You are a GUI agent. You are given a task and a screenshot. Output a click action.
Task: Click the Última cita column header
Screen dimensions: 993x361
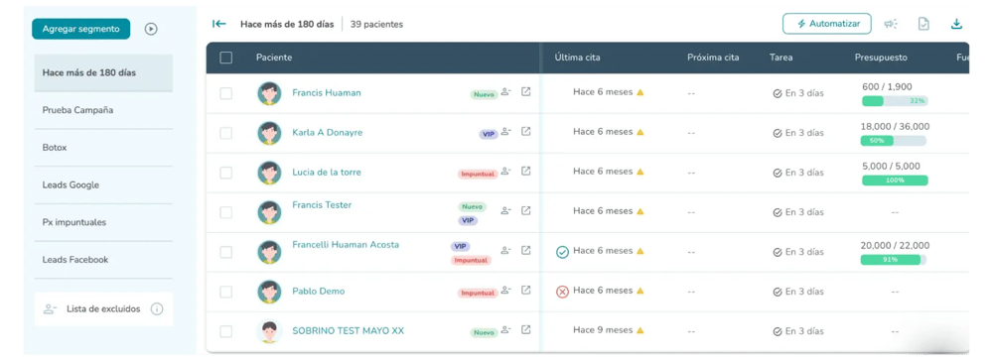tap(578, 58)
